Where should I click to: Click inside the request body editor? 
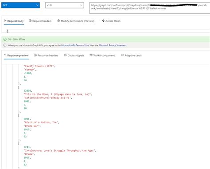106,31
